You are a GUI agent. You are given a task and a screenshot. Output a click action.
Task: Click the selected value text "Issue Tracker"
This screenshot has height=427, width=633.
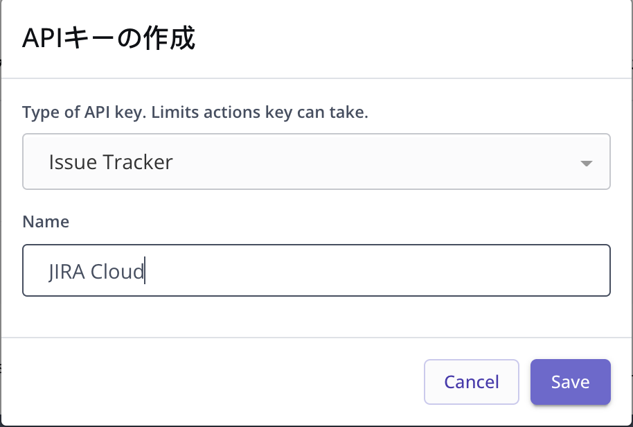tap(111, 162)
